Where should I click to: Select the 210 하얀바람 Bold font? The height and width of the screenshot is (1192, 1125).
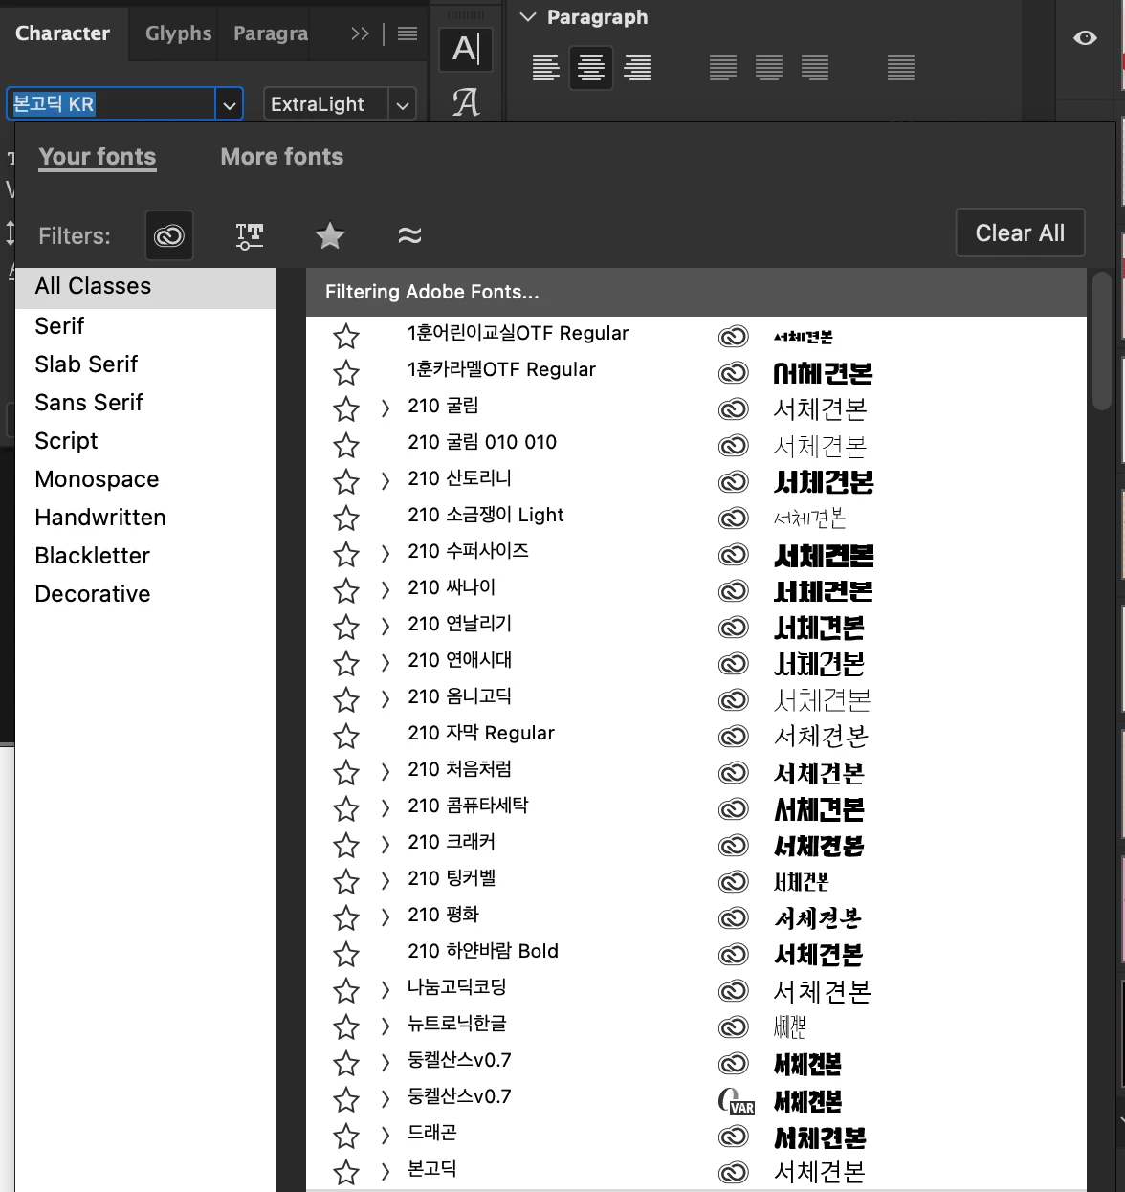(483, 951)
